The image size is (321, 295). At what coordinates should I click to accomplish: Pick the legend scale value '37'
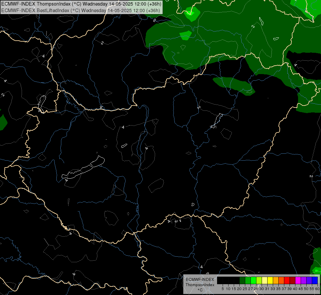pyautogui.click(x=284, y=289)
